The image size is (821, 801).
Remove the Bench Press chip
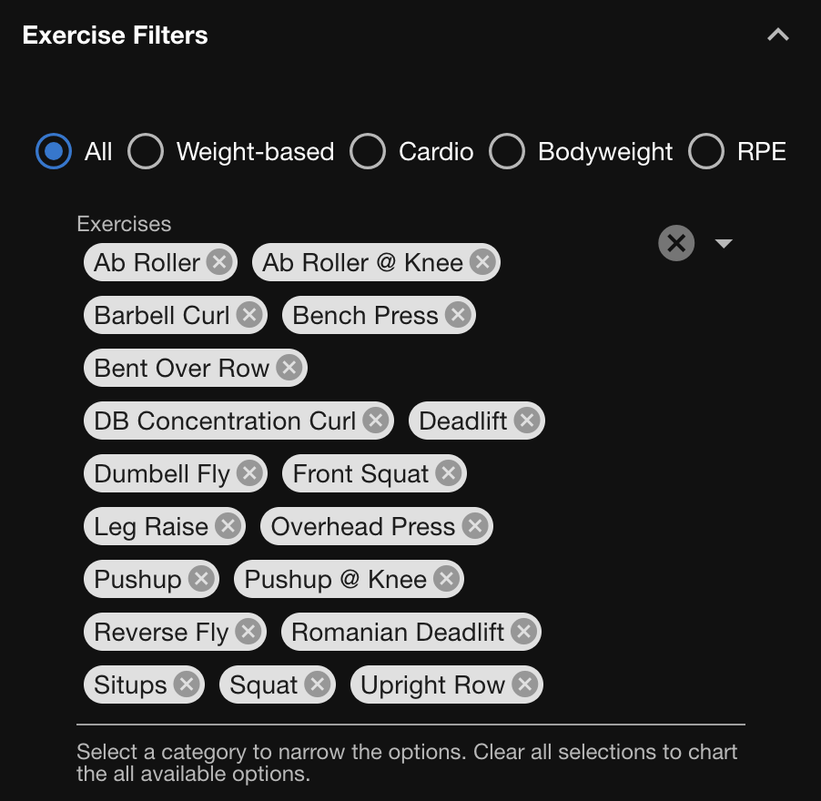click(458, 316)
